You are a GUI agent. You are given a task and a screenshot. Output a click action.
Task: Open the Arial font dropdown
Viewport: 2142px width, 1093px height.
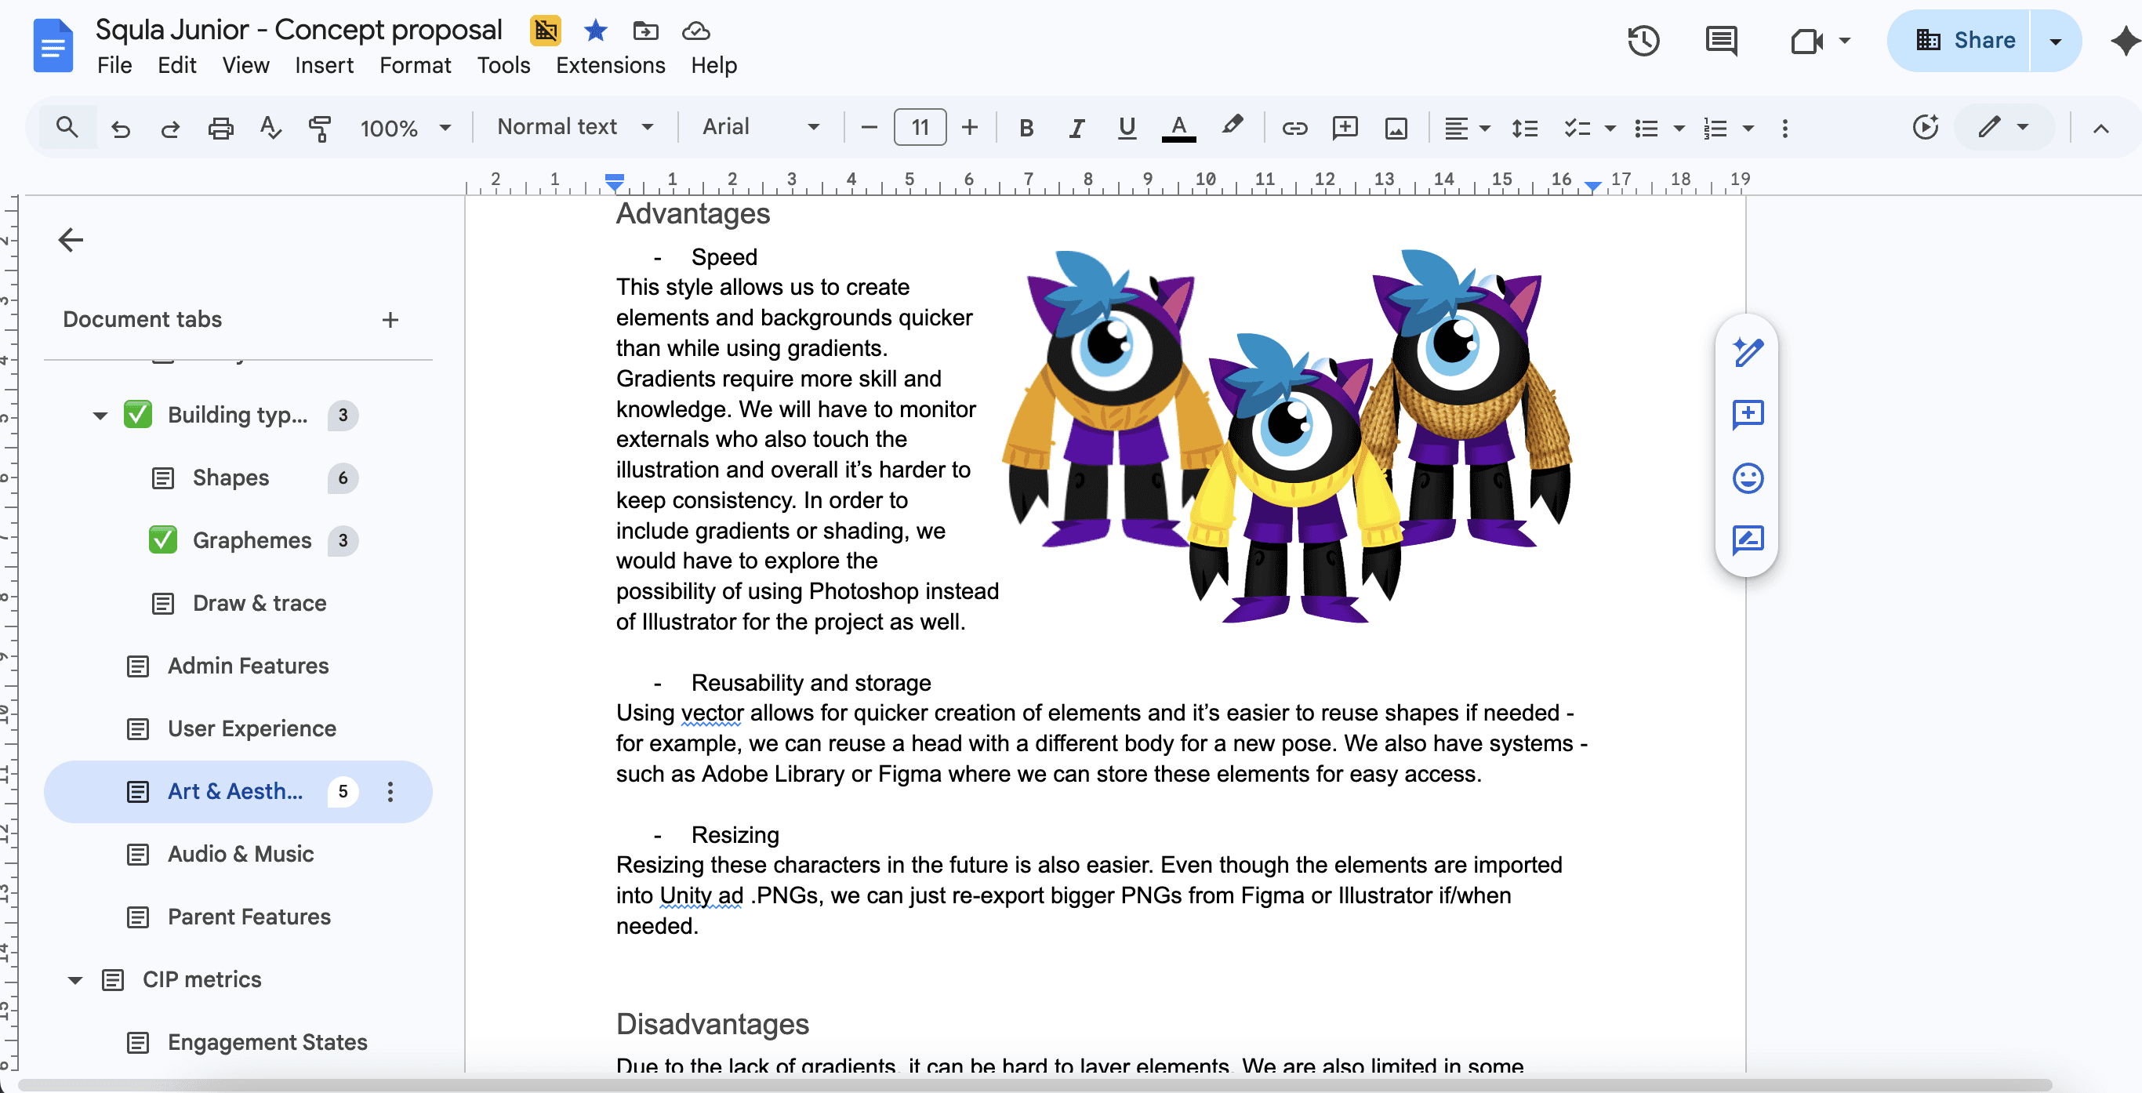click(x=760, y=127)
